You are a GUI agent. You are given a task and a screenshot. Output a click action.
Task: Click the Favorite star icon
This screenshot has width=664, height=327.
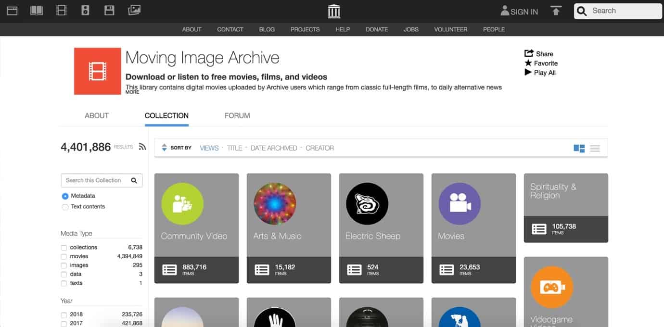click(x=528, y=63)
